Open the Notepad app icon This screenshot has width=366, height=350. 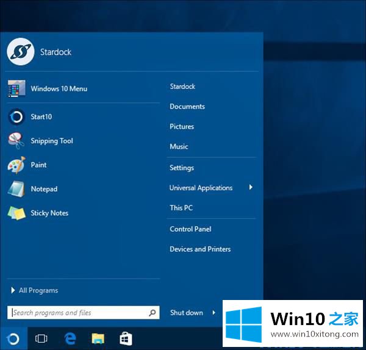click(16, 189)
